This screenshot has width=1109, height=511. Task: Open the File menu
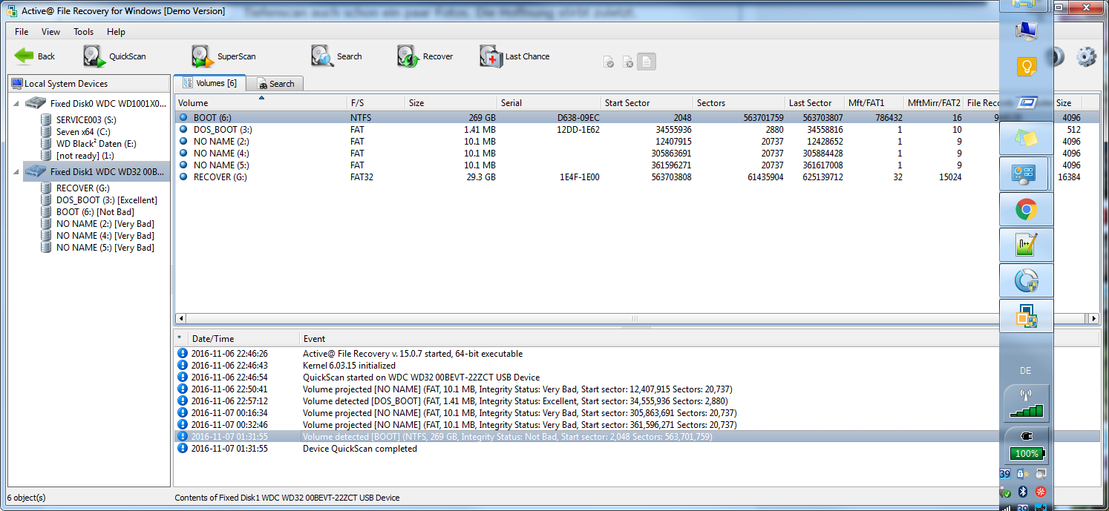point(22,32)
